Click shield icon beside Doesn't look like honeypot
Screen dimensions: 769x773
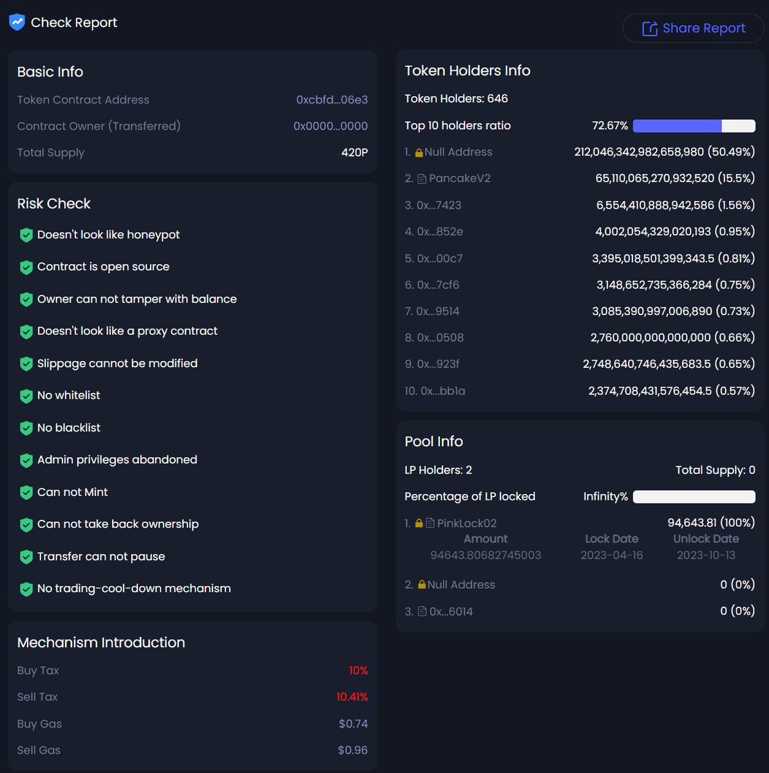click(x=26, y=235)
